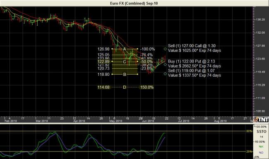Click the 20% oversold line label
Image resolution: width=269 pixels, height=159 pixels.
tap(249, 152)
